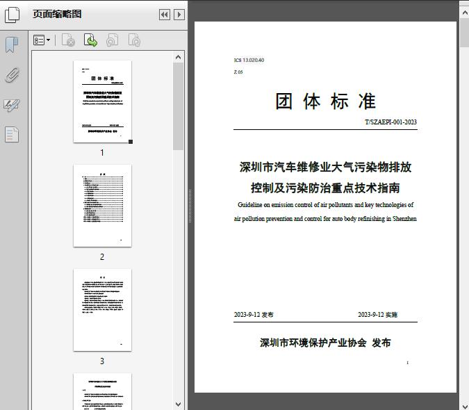Open the Attachments paperclip panel
The image size is (469, 410).
[13, 75]
